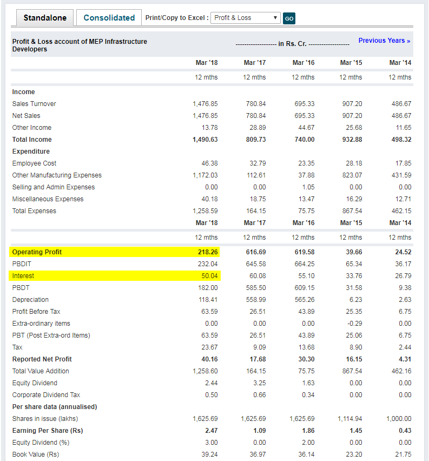429x461 pixels.
Task: Click Operating Profit value 616.69
Action: 256,252
